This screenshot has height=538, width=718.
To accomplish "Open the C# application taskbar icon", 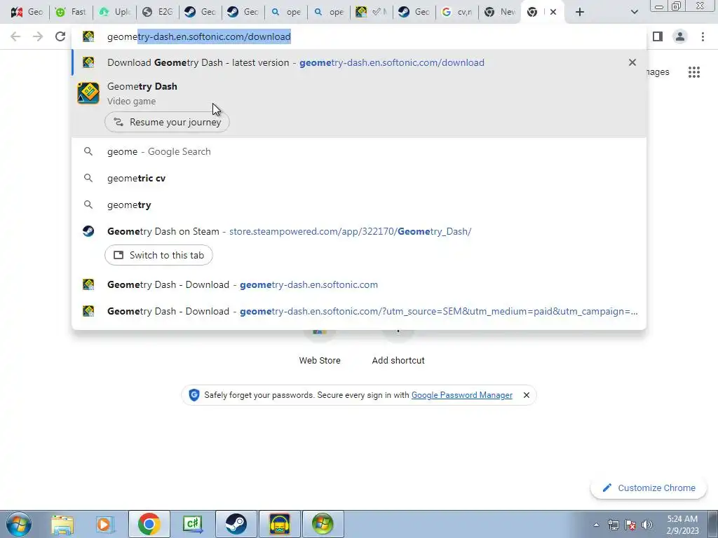I will coord(192,524).
